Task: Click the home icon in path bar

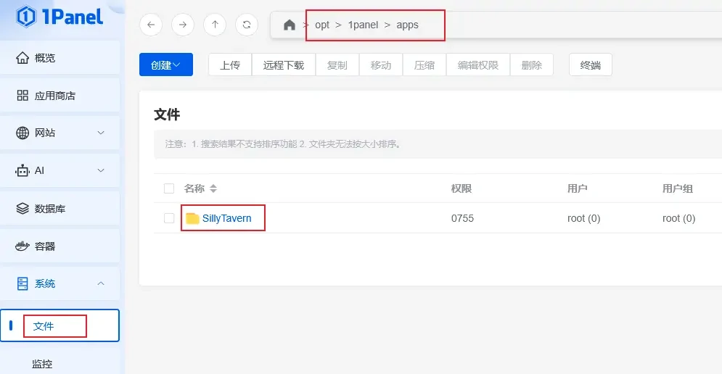Action: pos(290,25)
